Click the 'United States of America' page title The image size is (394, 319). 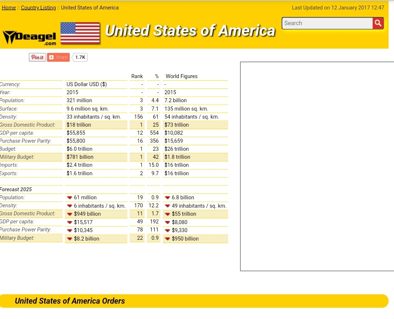click(190, 31)
